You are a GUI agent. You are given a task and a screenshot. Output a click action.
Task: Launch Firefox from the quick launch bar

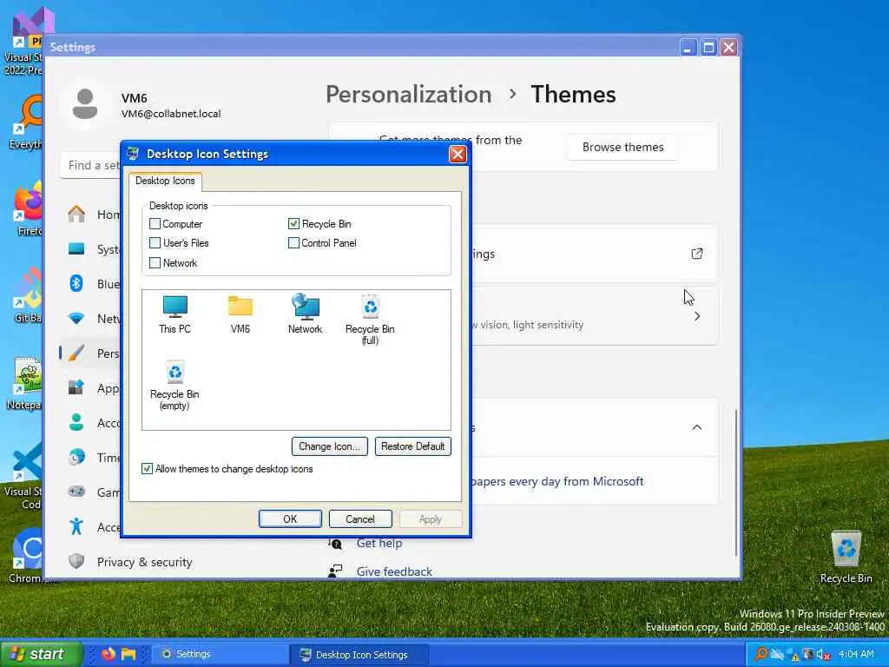point(109,654)
